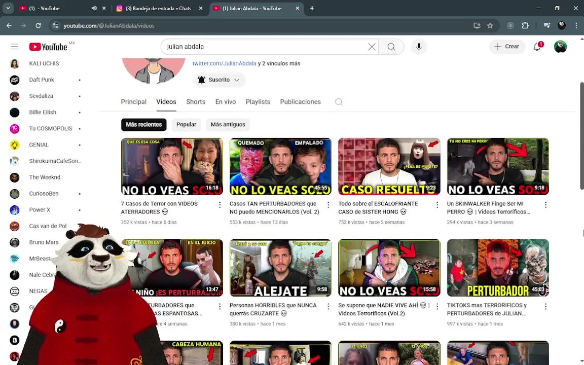This screenshot has height=365, width=584.
Task: Search within channel using magnifier icon
Action: pyautogui.click(x=339, y=102)
